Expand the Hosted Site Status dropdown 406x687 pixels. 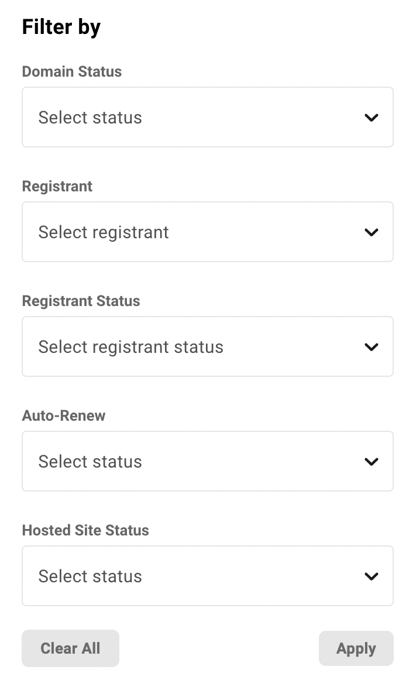(208, 576)
